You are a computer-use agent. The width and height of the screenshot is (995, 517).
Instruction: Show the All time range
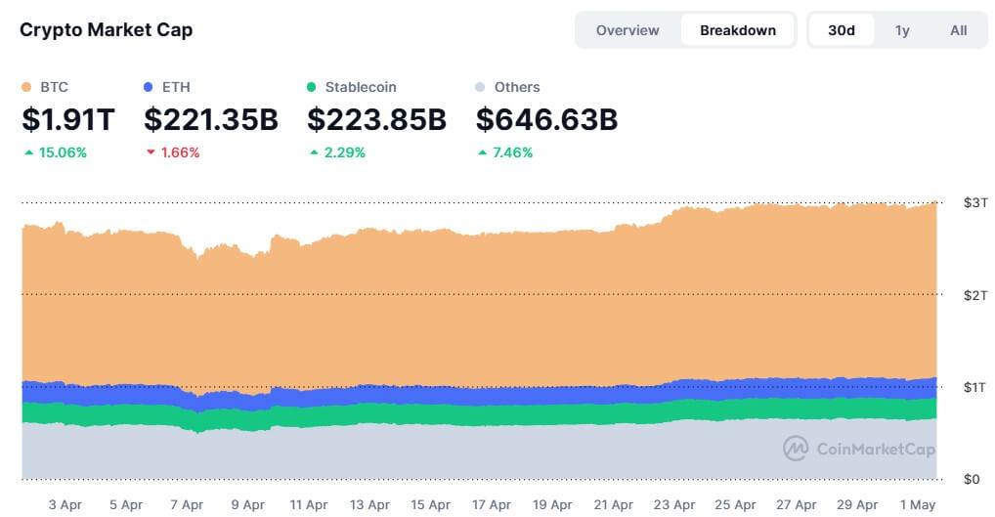coord(958,30)
